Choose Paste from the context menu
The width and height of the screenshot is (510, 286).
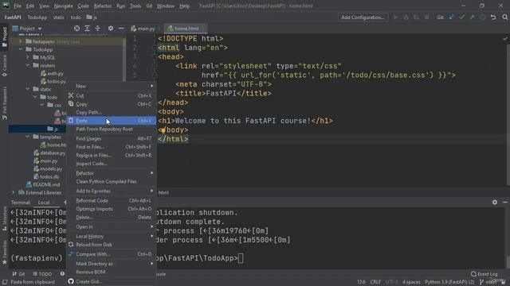point(112,121)
